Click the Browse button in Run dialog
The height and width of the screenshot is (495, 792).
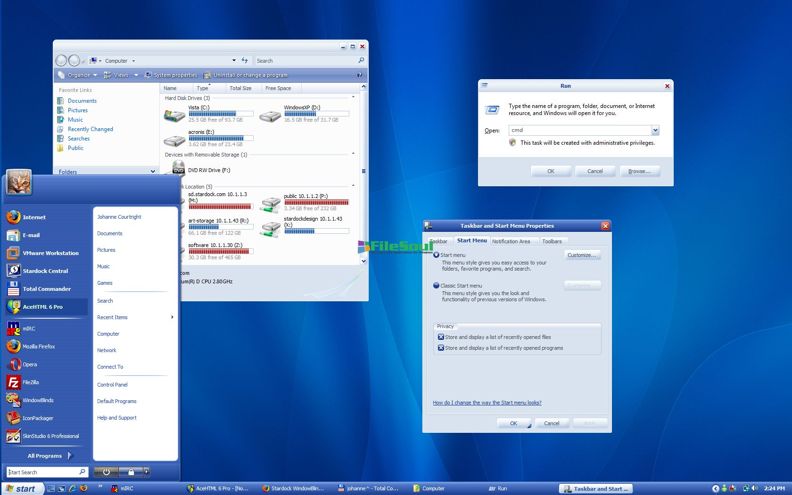click(639, 171)
